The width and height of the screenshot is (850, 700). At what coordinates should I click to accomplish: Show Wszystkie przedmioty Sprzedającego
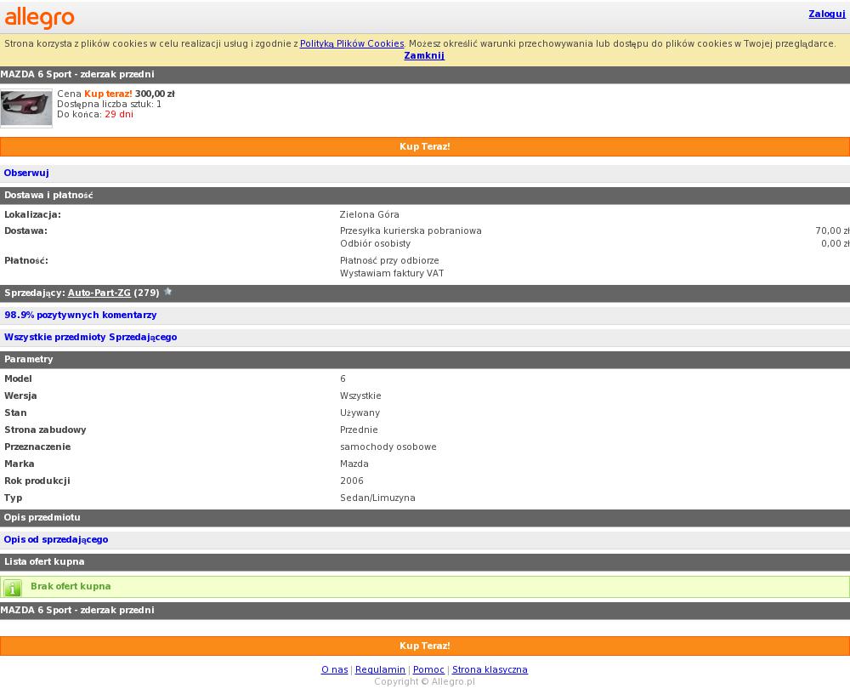point(91,337)
